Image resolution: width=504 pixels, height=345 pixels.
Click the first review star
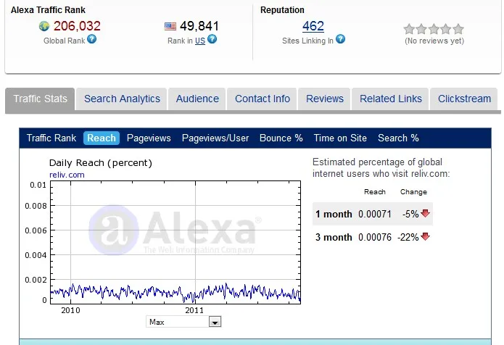click(409, 29)
